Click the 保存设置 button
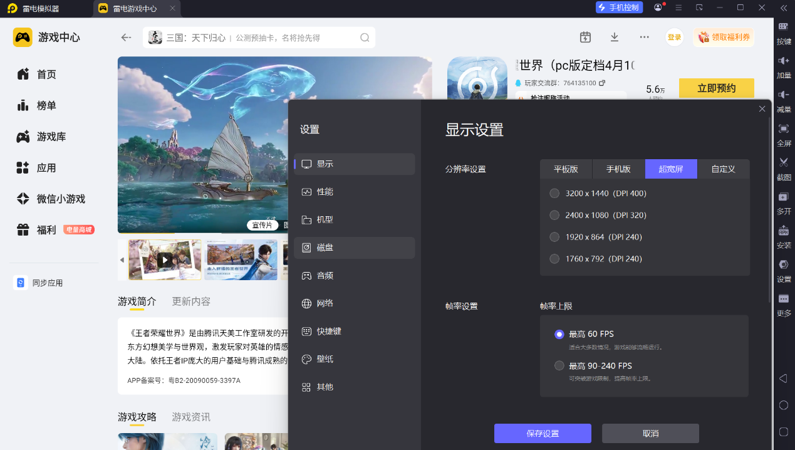 [x=543, y=434]
